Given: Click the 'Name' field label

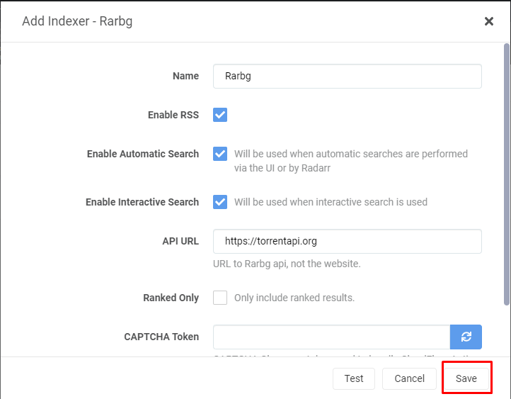Looking at the screenshot, I should pyautogui.click(x=185, y=76).
